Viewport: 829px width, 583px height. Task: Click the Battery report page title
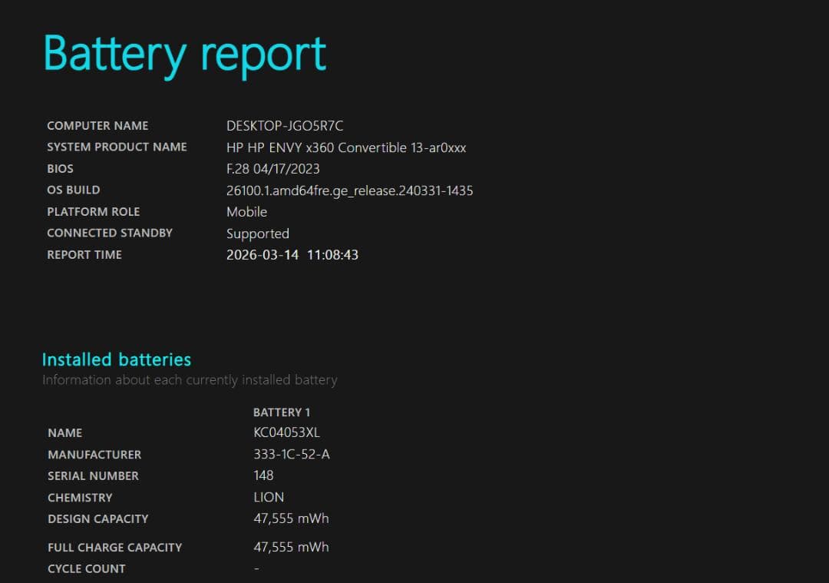tap(184, 52)
